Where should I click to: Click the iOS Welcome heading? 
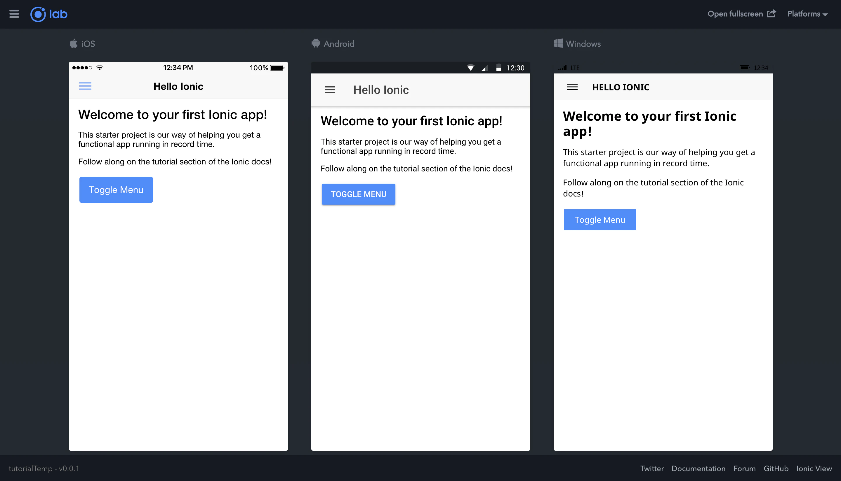tap(173, 115)
